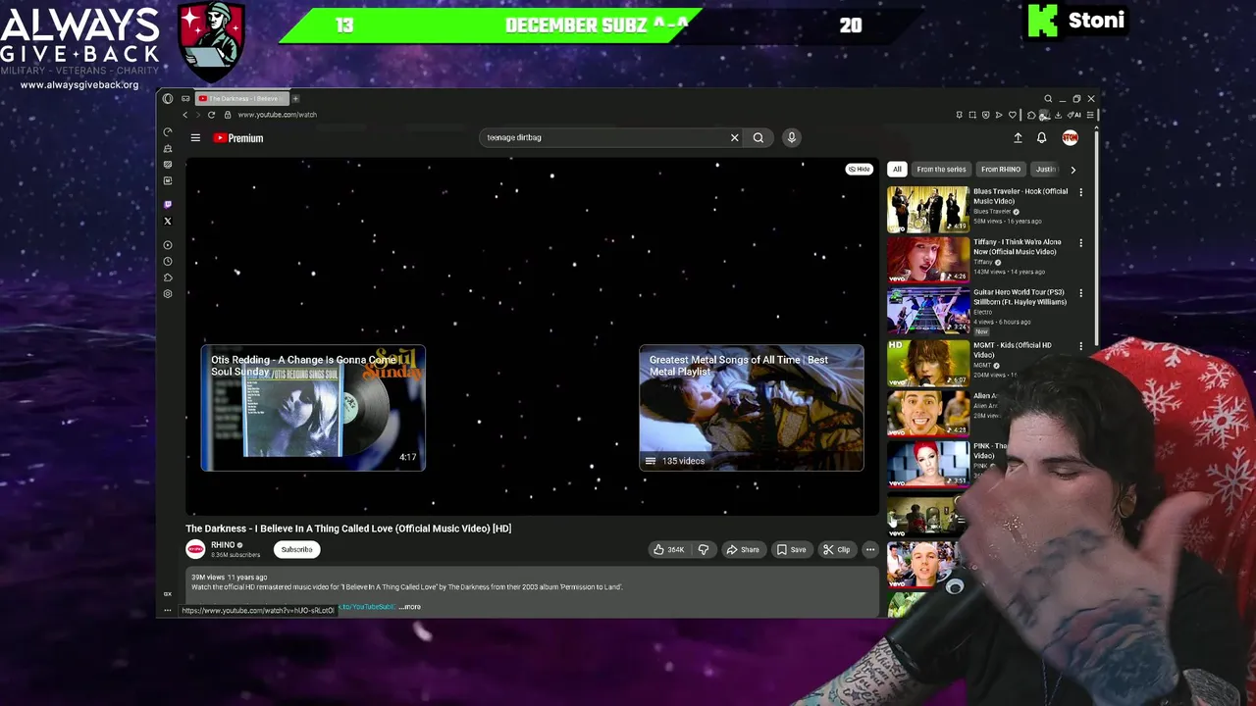Open X (Twitter) in the browser sidebar
Image resolution: width=1256 pixels, height=706 pixels.
pyautogui.click(x=168, y=221)
